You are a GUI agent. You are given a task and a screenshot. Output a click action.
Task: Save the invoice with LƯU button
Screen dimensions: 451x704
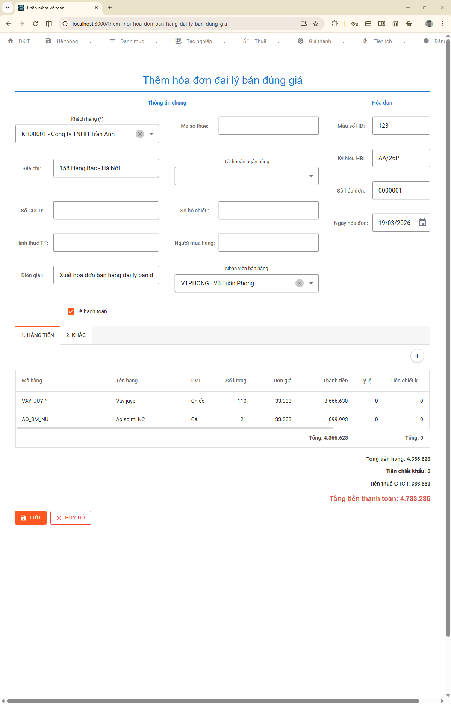31,518
